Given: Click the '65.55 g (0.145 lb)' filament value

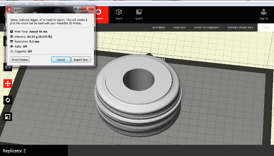Looking at the screenshot, I should click(x=39, y=37).
